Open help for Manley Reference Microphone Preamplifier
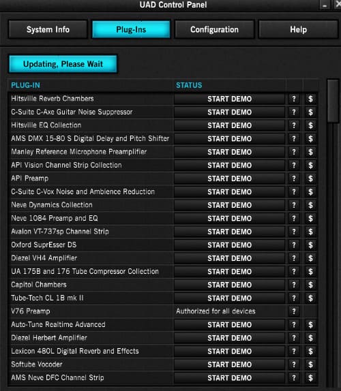The image size is (341, 391). point(294,152)
